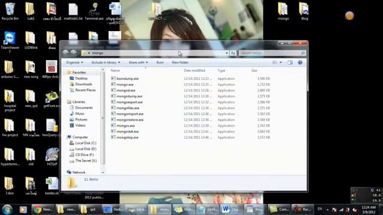Sort by Date modified column

click(x=194, y=70)
